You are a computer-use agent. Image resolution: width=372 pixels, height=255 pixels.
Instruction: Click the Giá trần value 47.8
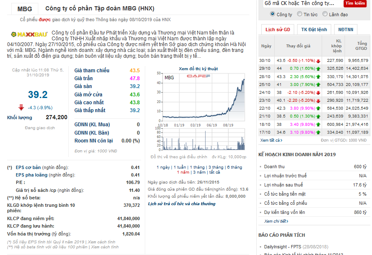(x=135, y=78)
